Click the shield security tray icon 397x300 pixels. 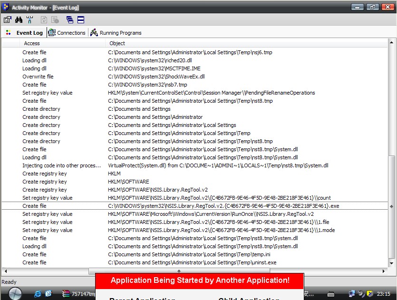click(x=370, y=294)
